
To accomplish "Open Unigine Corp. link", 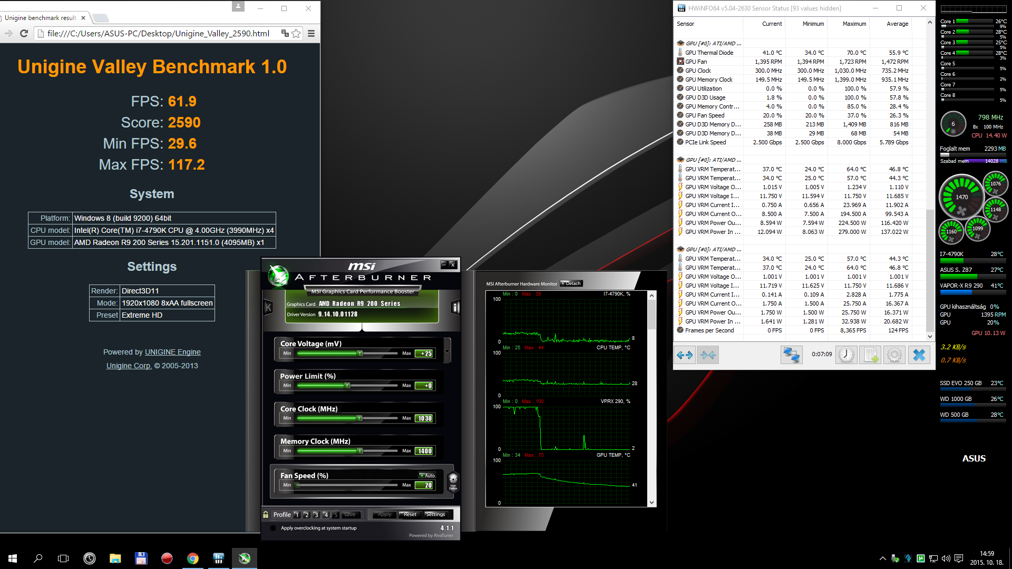I will pyautogui.click(x=129, y=366).
